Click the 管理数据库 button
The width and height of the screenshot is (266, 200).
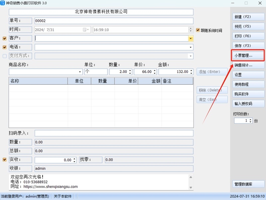point(248,184)
